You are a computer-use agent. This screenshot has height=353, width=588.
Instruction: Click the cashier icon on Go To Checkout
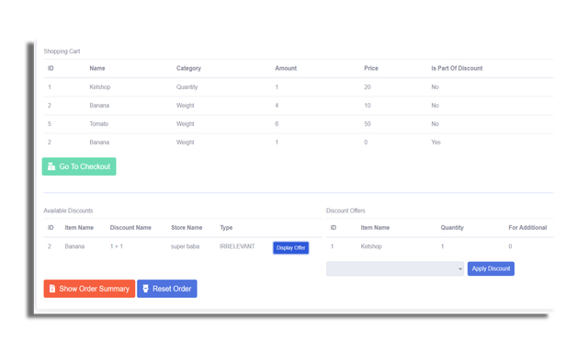(x=51, y=166)
